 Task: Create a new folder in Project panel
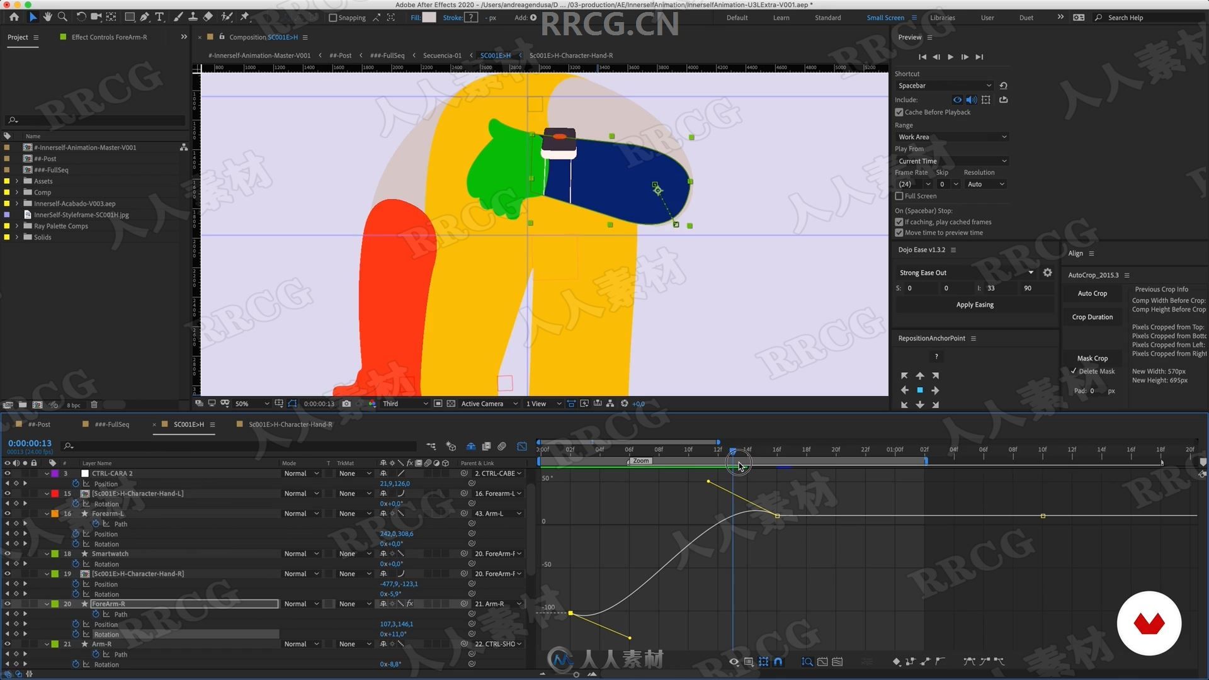click(x=23, y=405)
